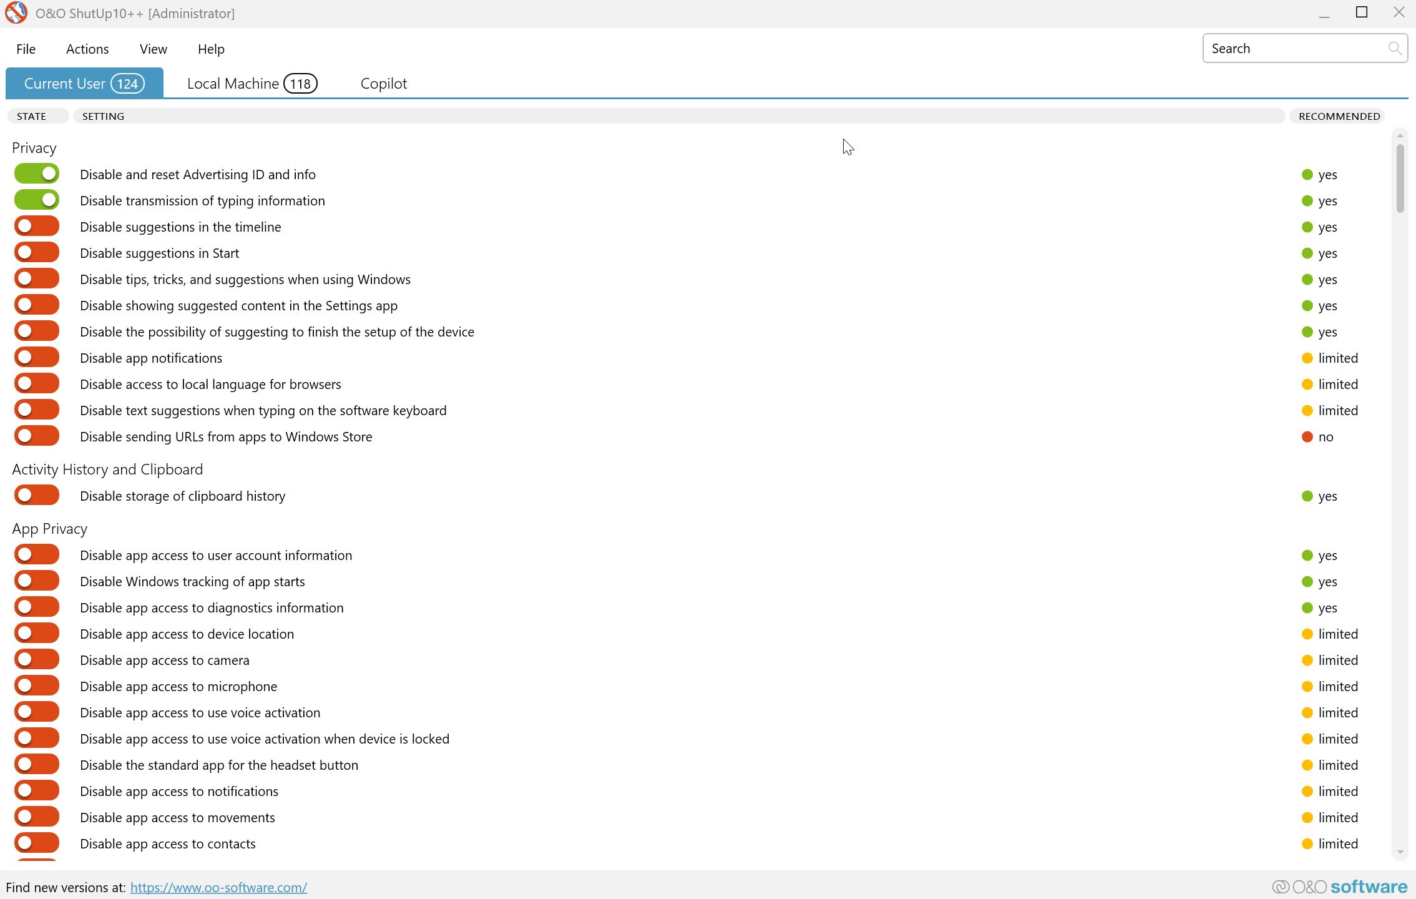
Task: Enable Disable app access to camera toggle
Action: (x=37, y=660)
